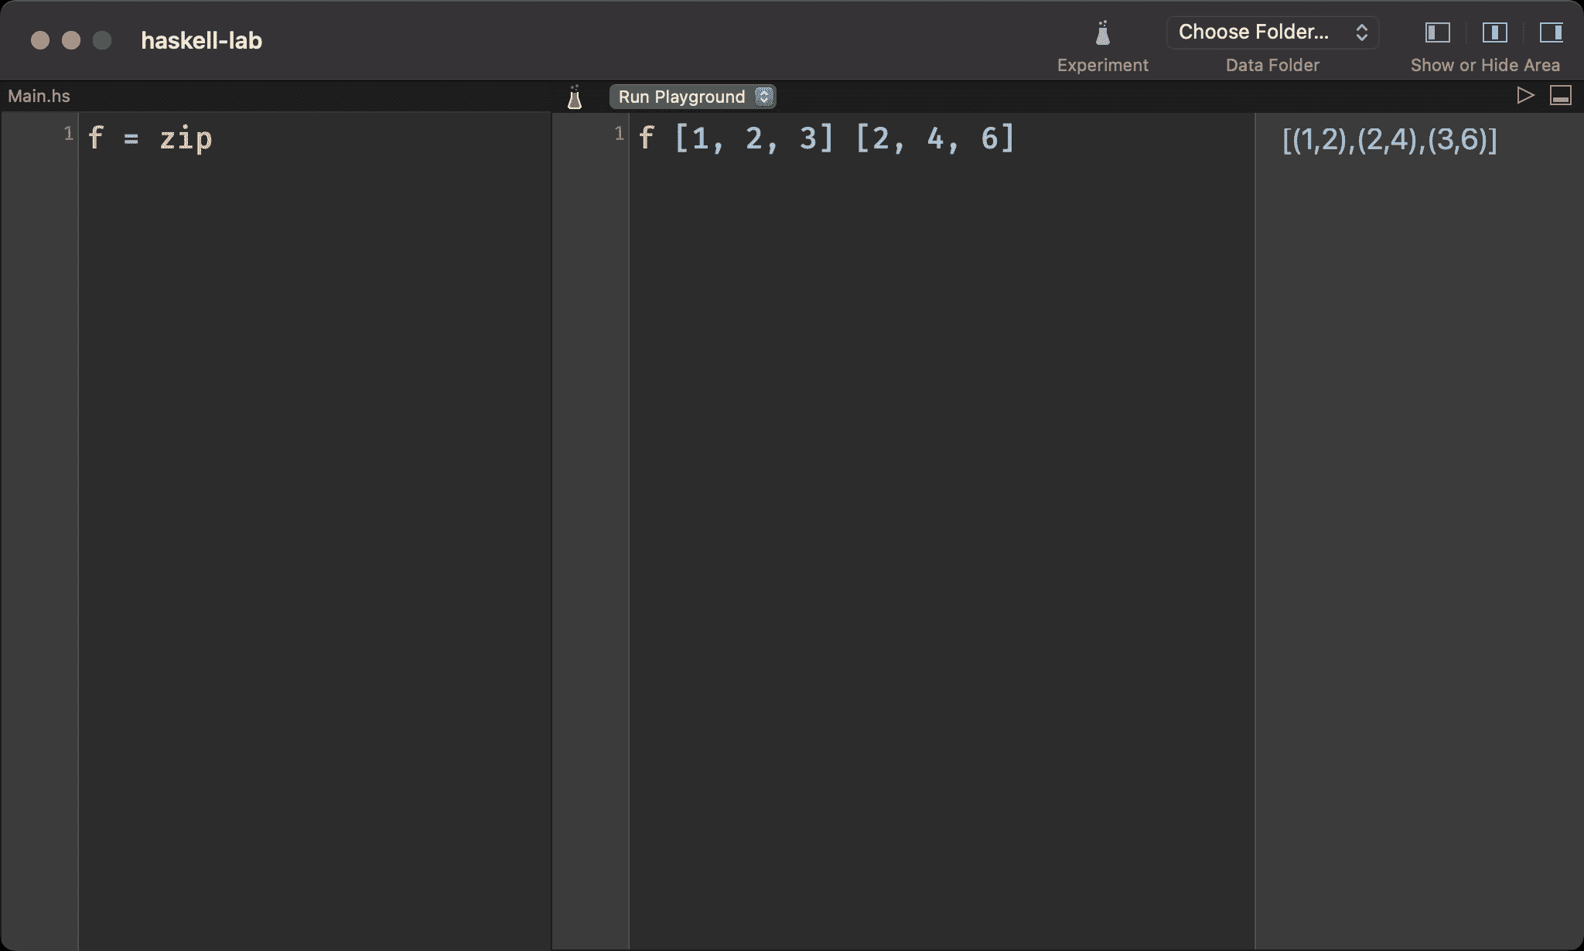Close the haskell-lab window

[x=40, y=40]
